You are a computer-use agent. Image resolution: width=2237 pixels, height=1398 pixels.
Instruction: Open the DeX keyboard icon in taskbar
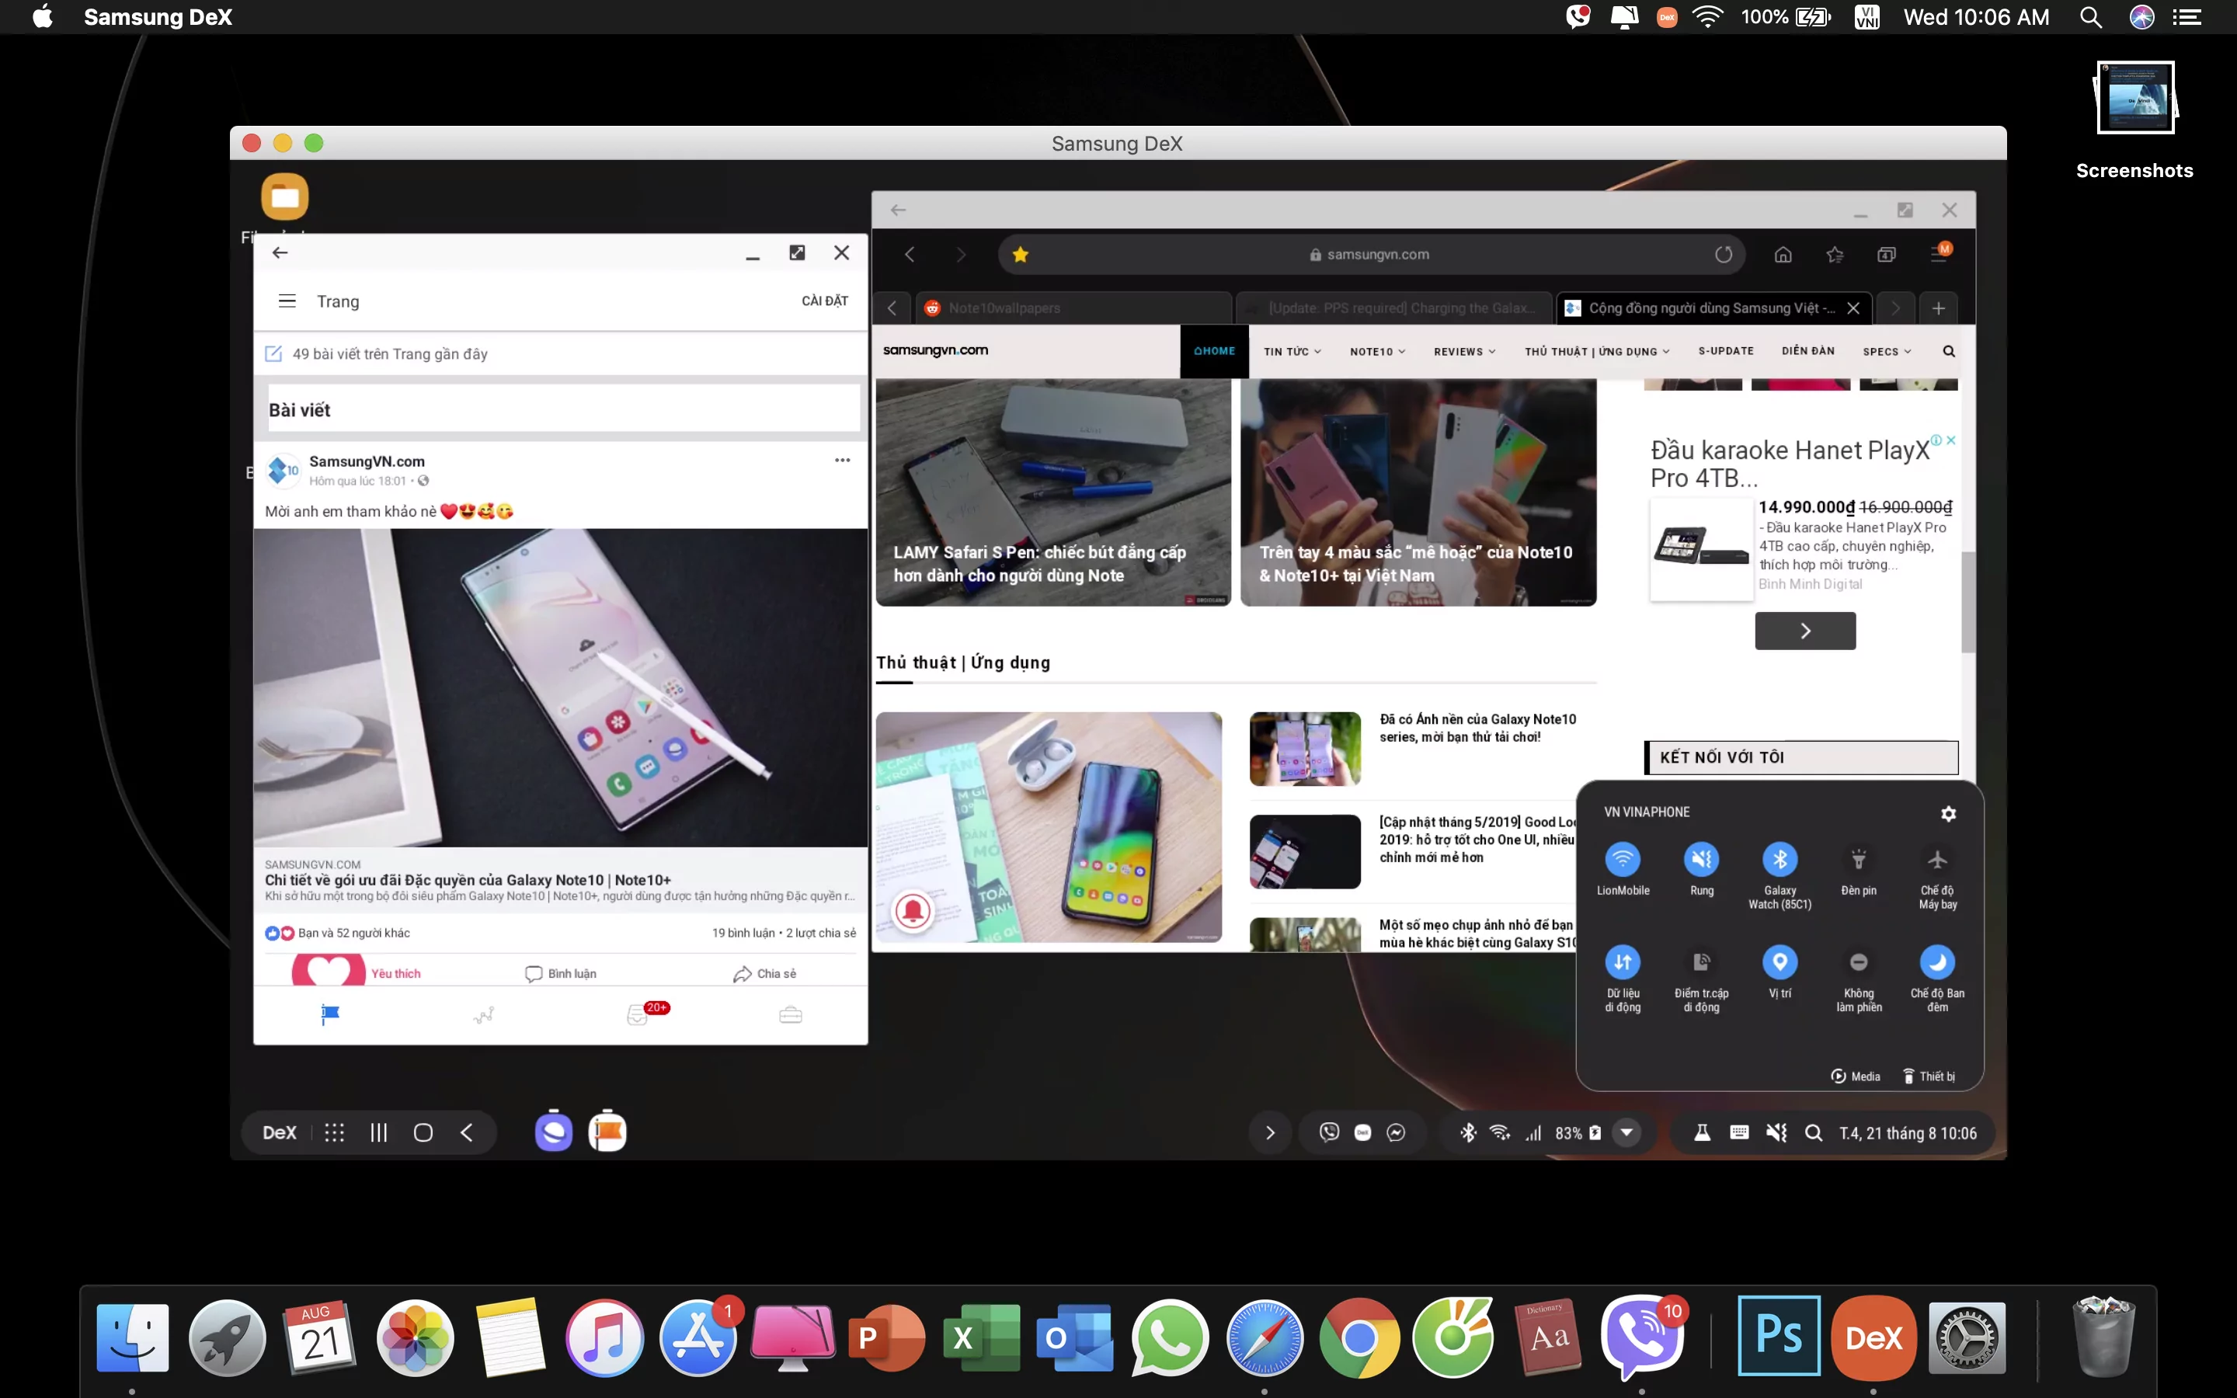pos(1739,1132)
